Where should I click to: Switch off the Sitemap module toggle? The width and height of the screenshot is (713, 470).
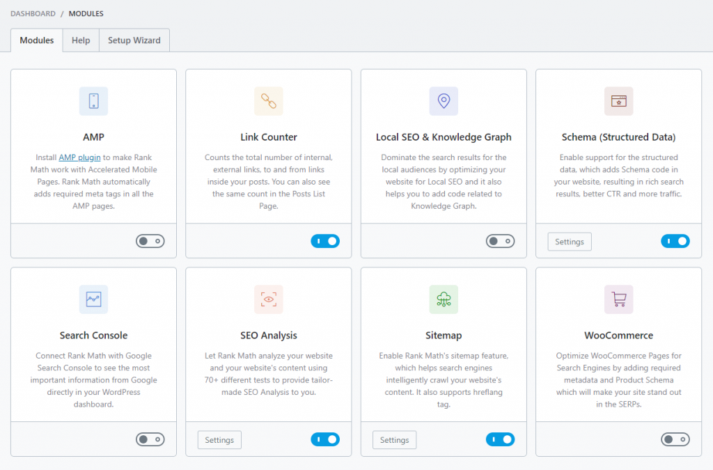coord(500,439)
